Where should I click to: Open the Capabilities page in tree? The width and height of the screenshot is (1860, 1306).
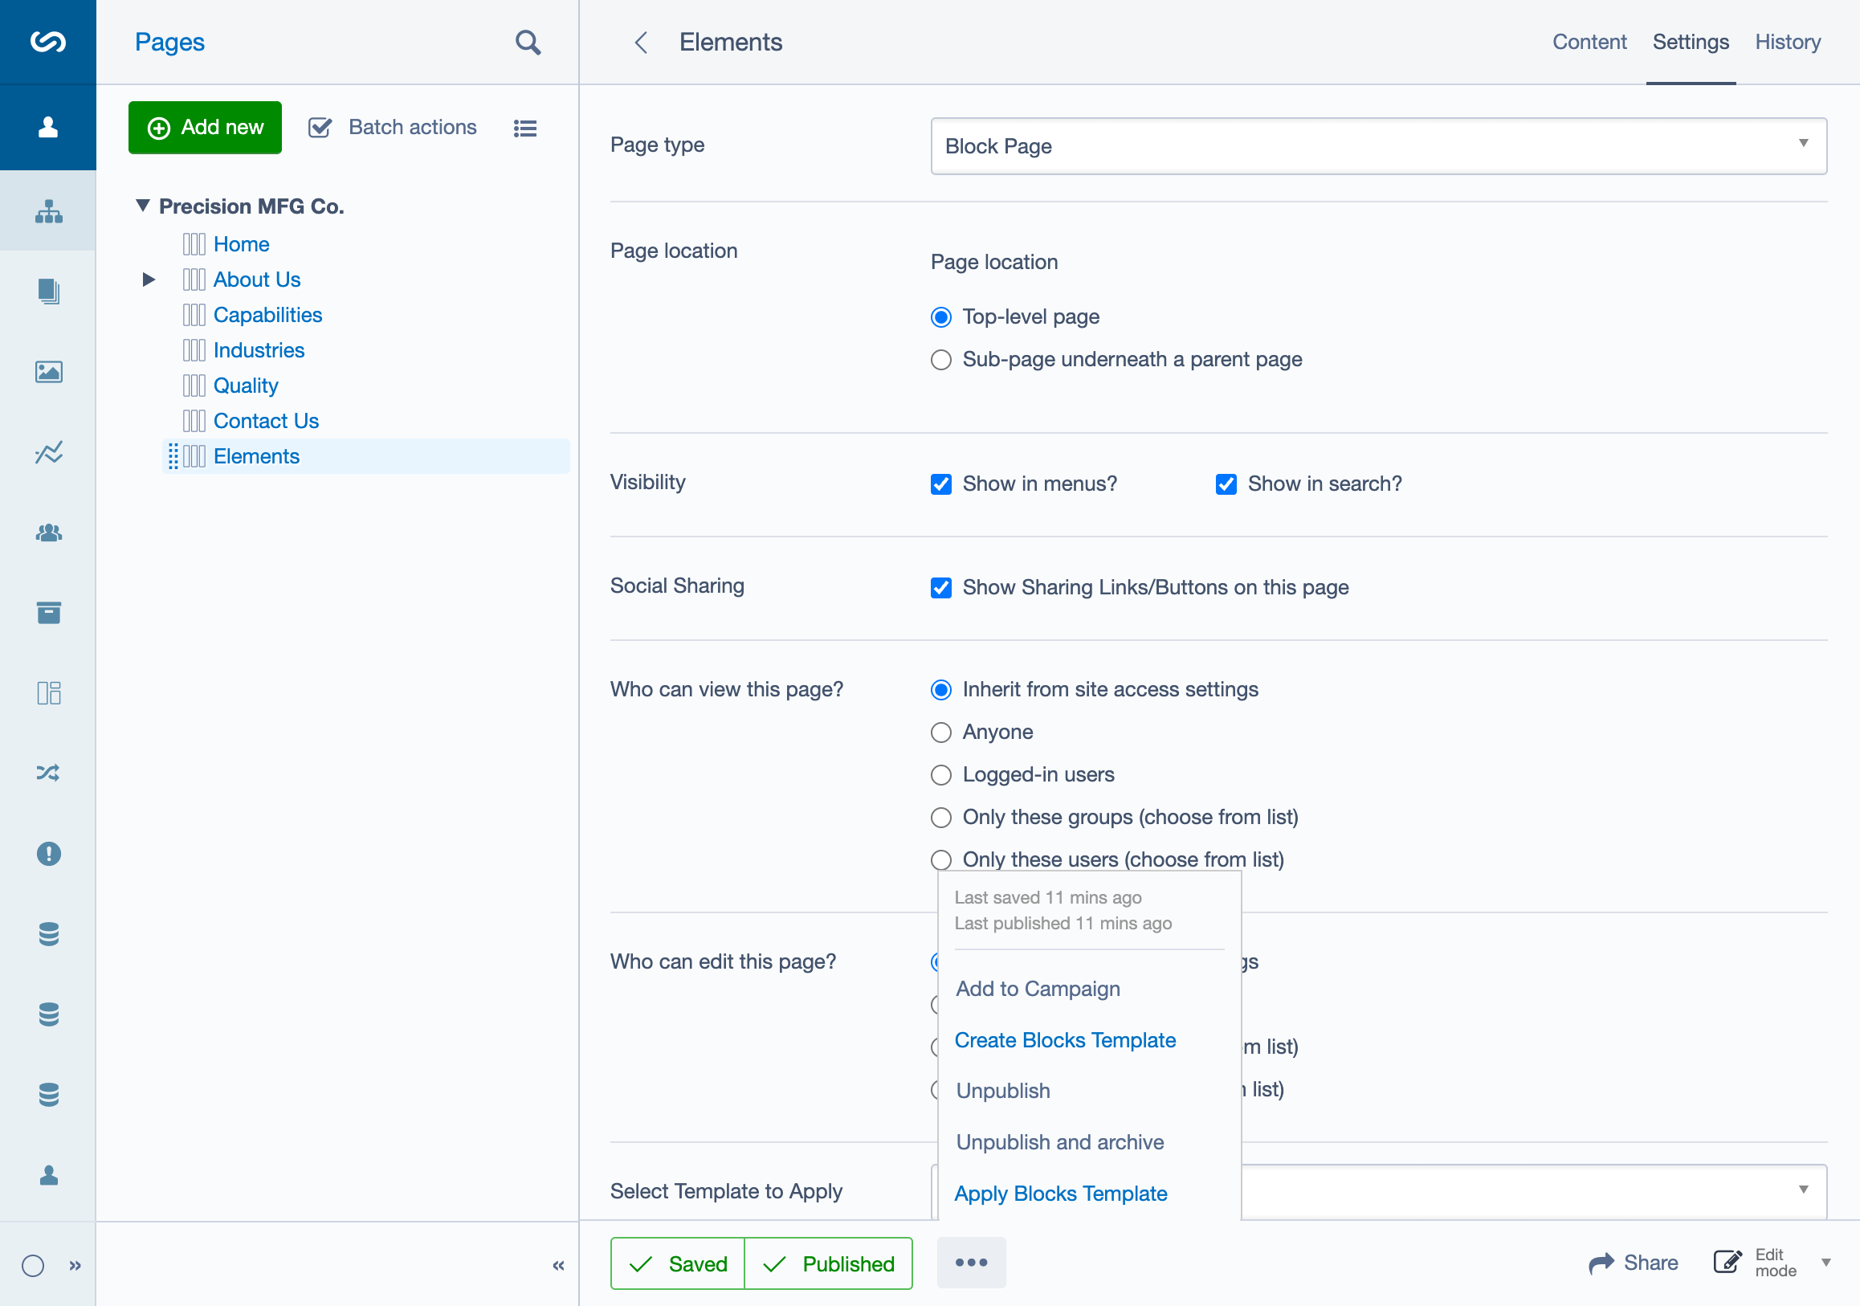tap(267, 314)
